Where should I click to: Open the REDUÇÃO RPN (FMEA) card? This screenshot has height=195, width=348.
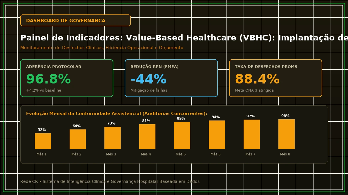171,78
